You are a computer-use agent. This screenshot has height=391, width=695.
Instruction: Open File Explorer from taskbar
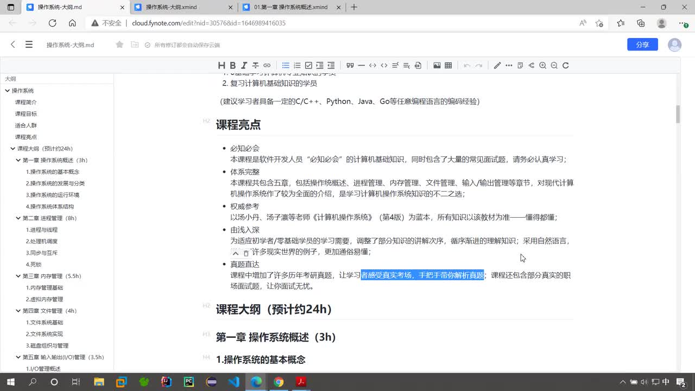point(99,382)
